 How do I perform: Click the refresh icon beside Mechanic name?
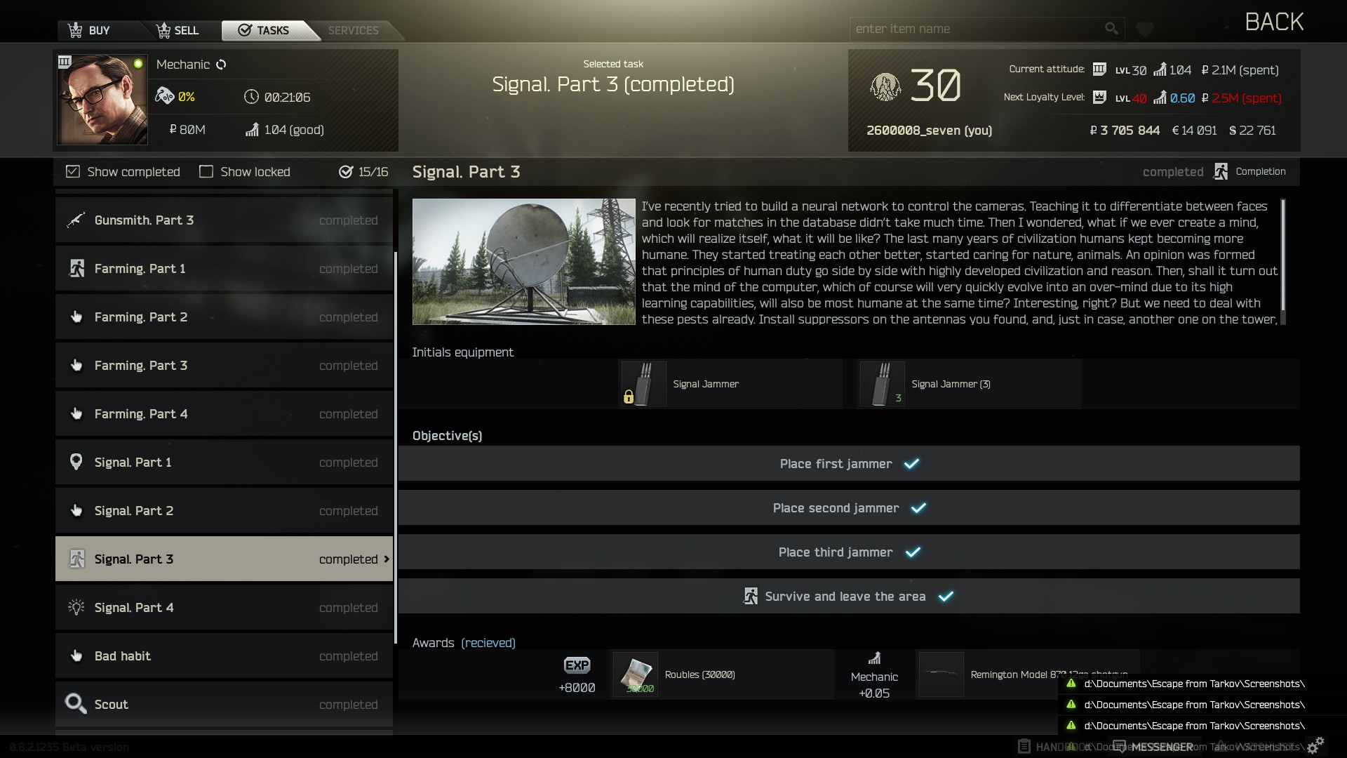(x=221, y=65)
